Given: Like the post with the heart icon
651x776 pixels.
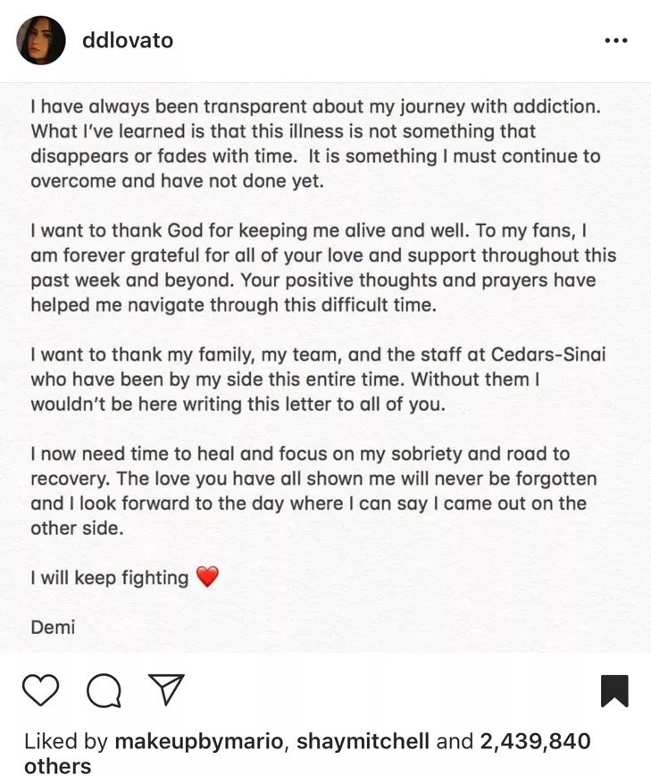Looking at the screenshot, I should click(x=40, y=690).
